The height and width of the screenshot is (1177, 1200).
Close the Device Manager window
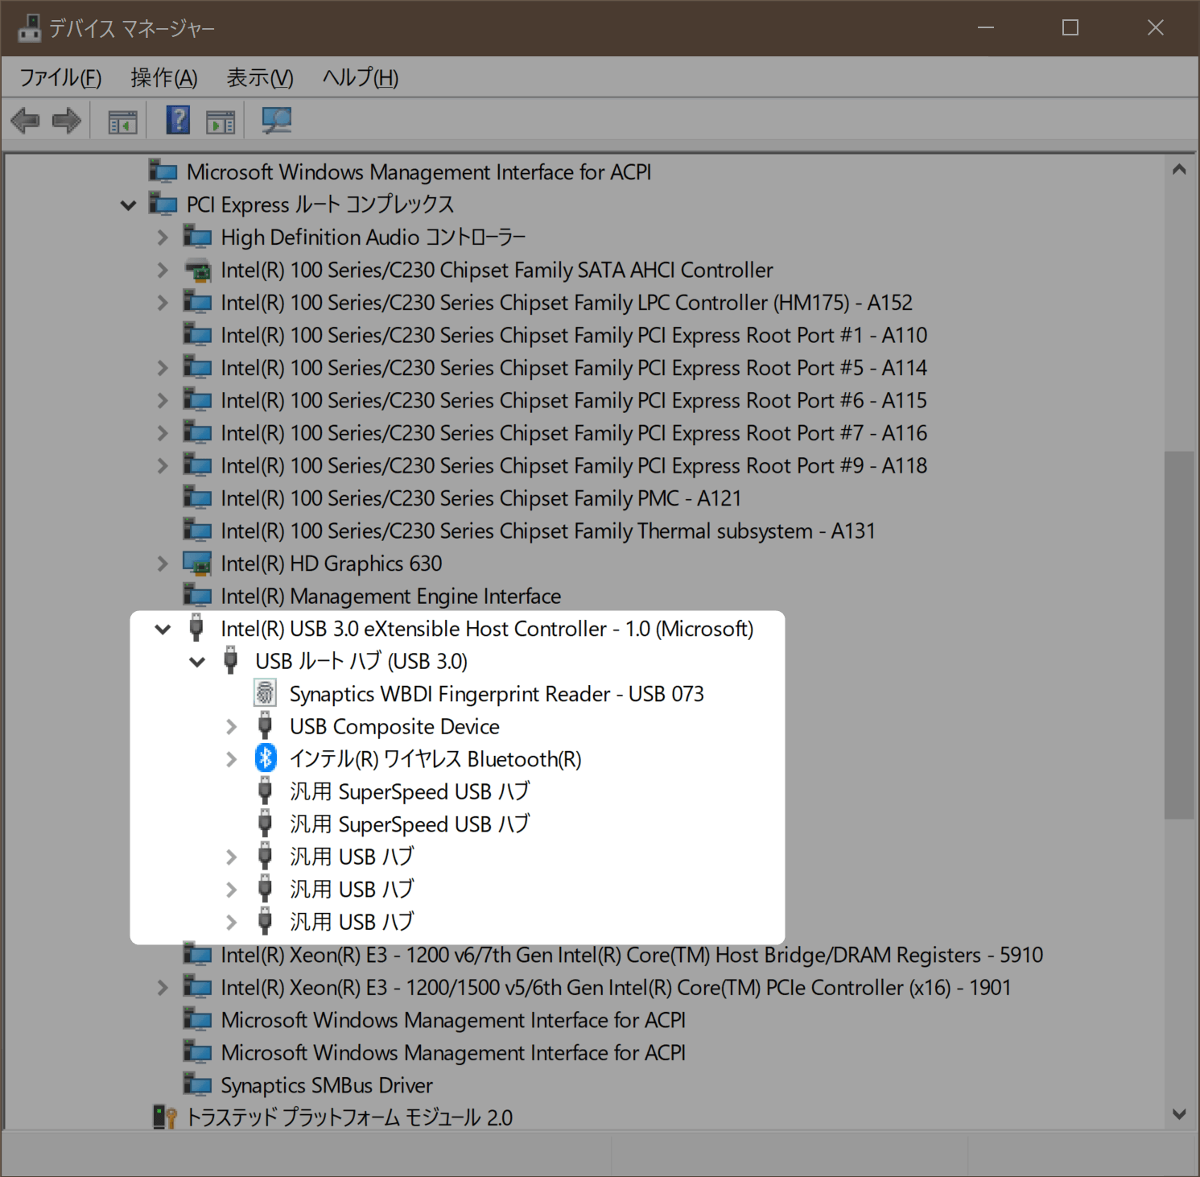point(1156,28)
